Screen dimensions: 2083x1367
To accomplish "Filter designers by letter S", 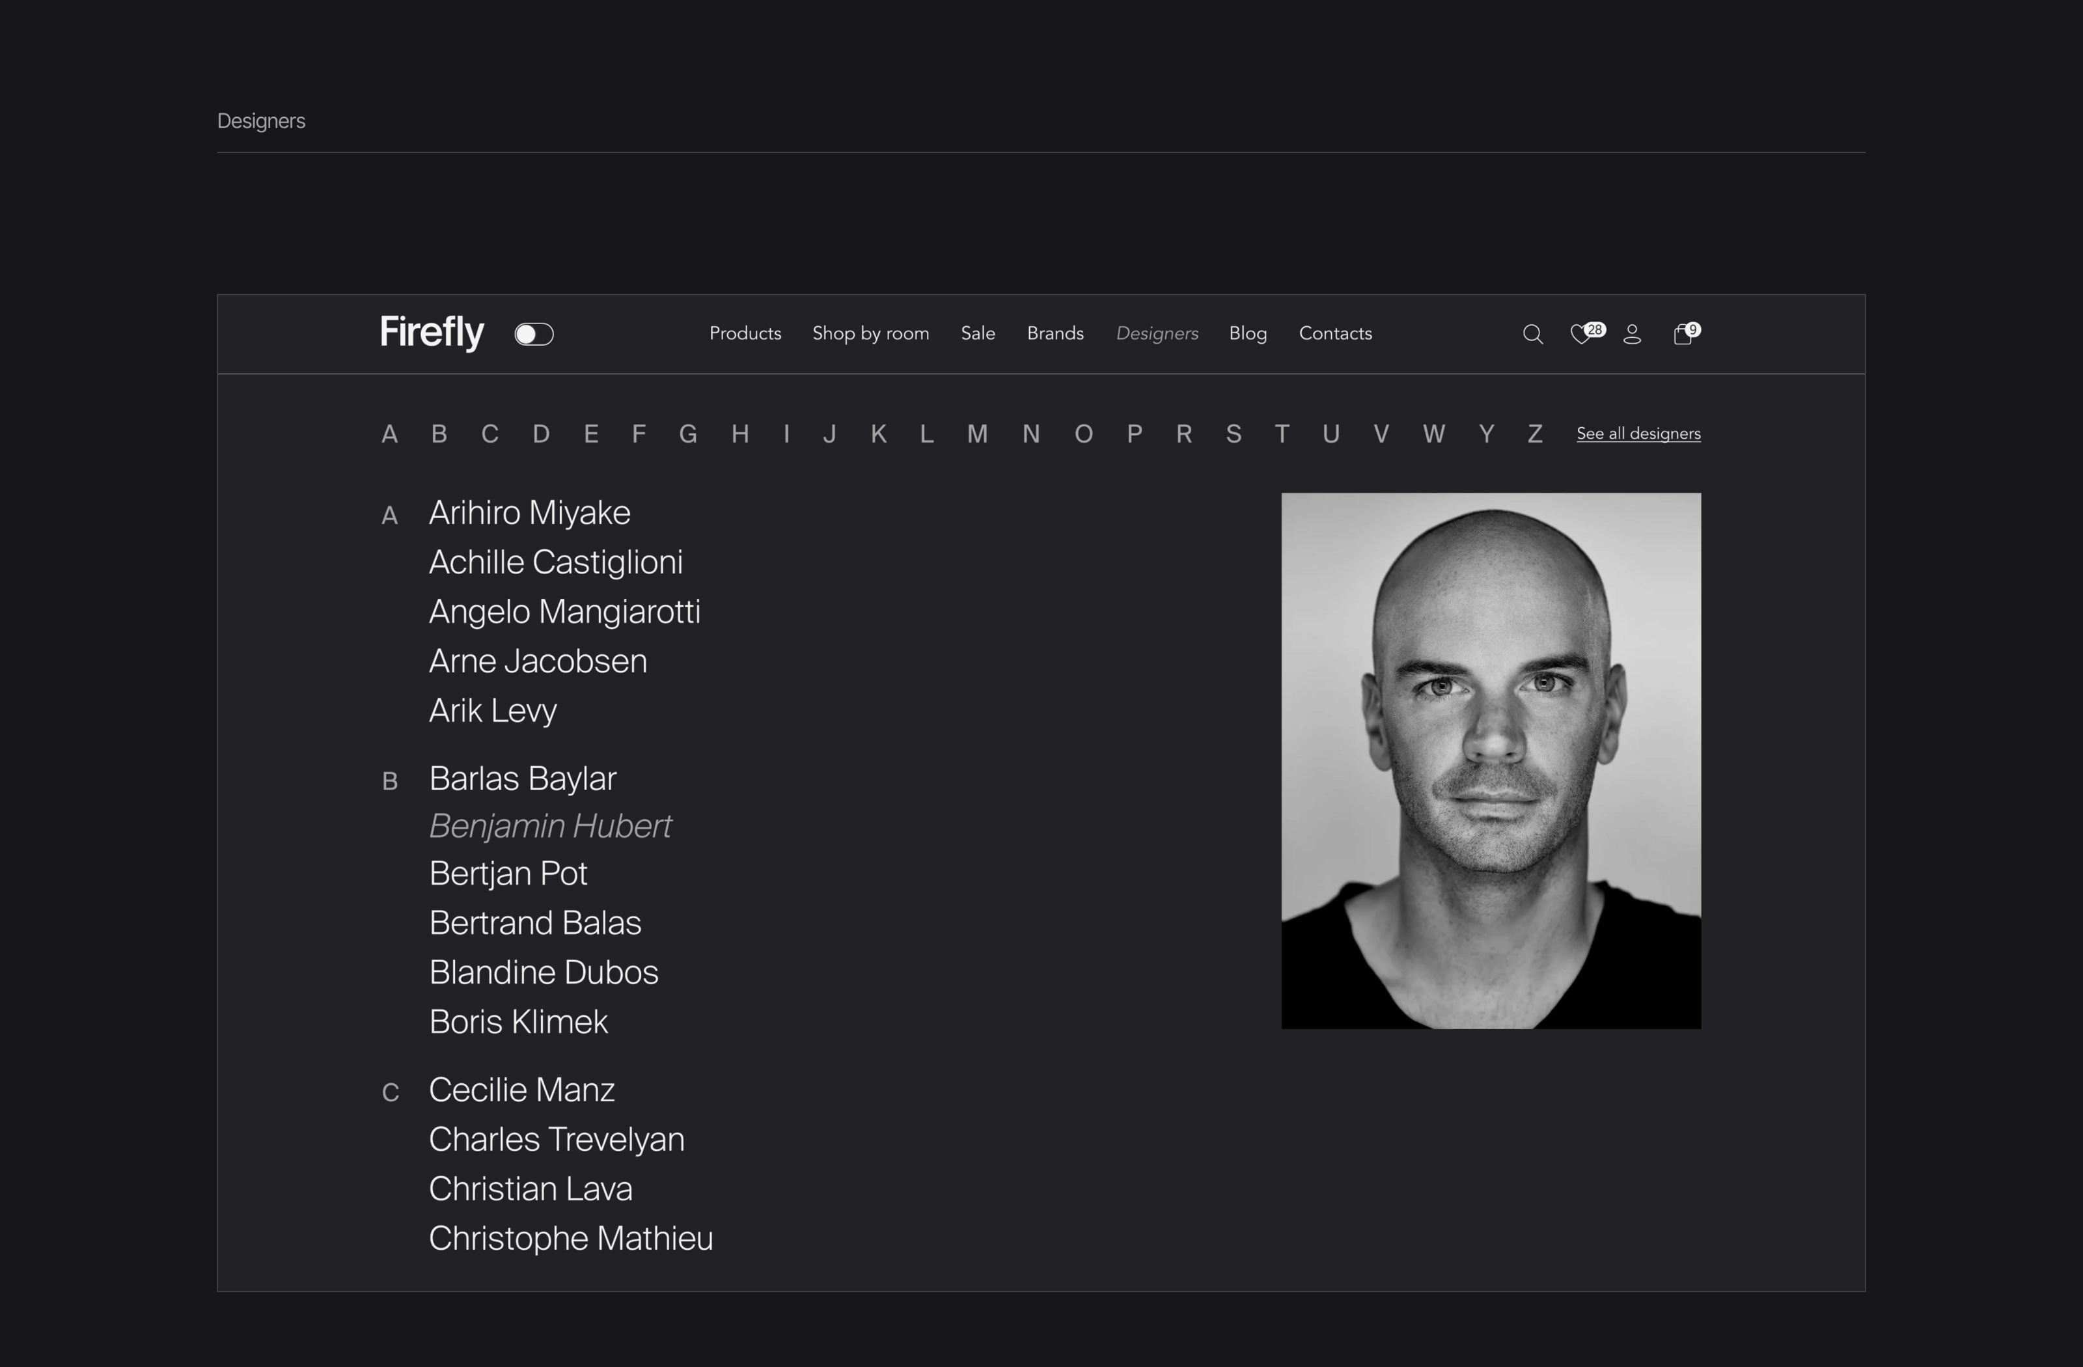I will pos(1233,434).
